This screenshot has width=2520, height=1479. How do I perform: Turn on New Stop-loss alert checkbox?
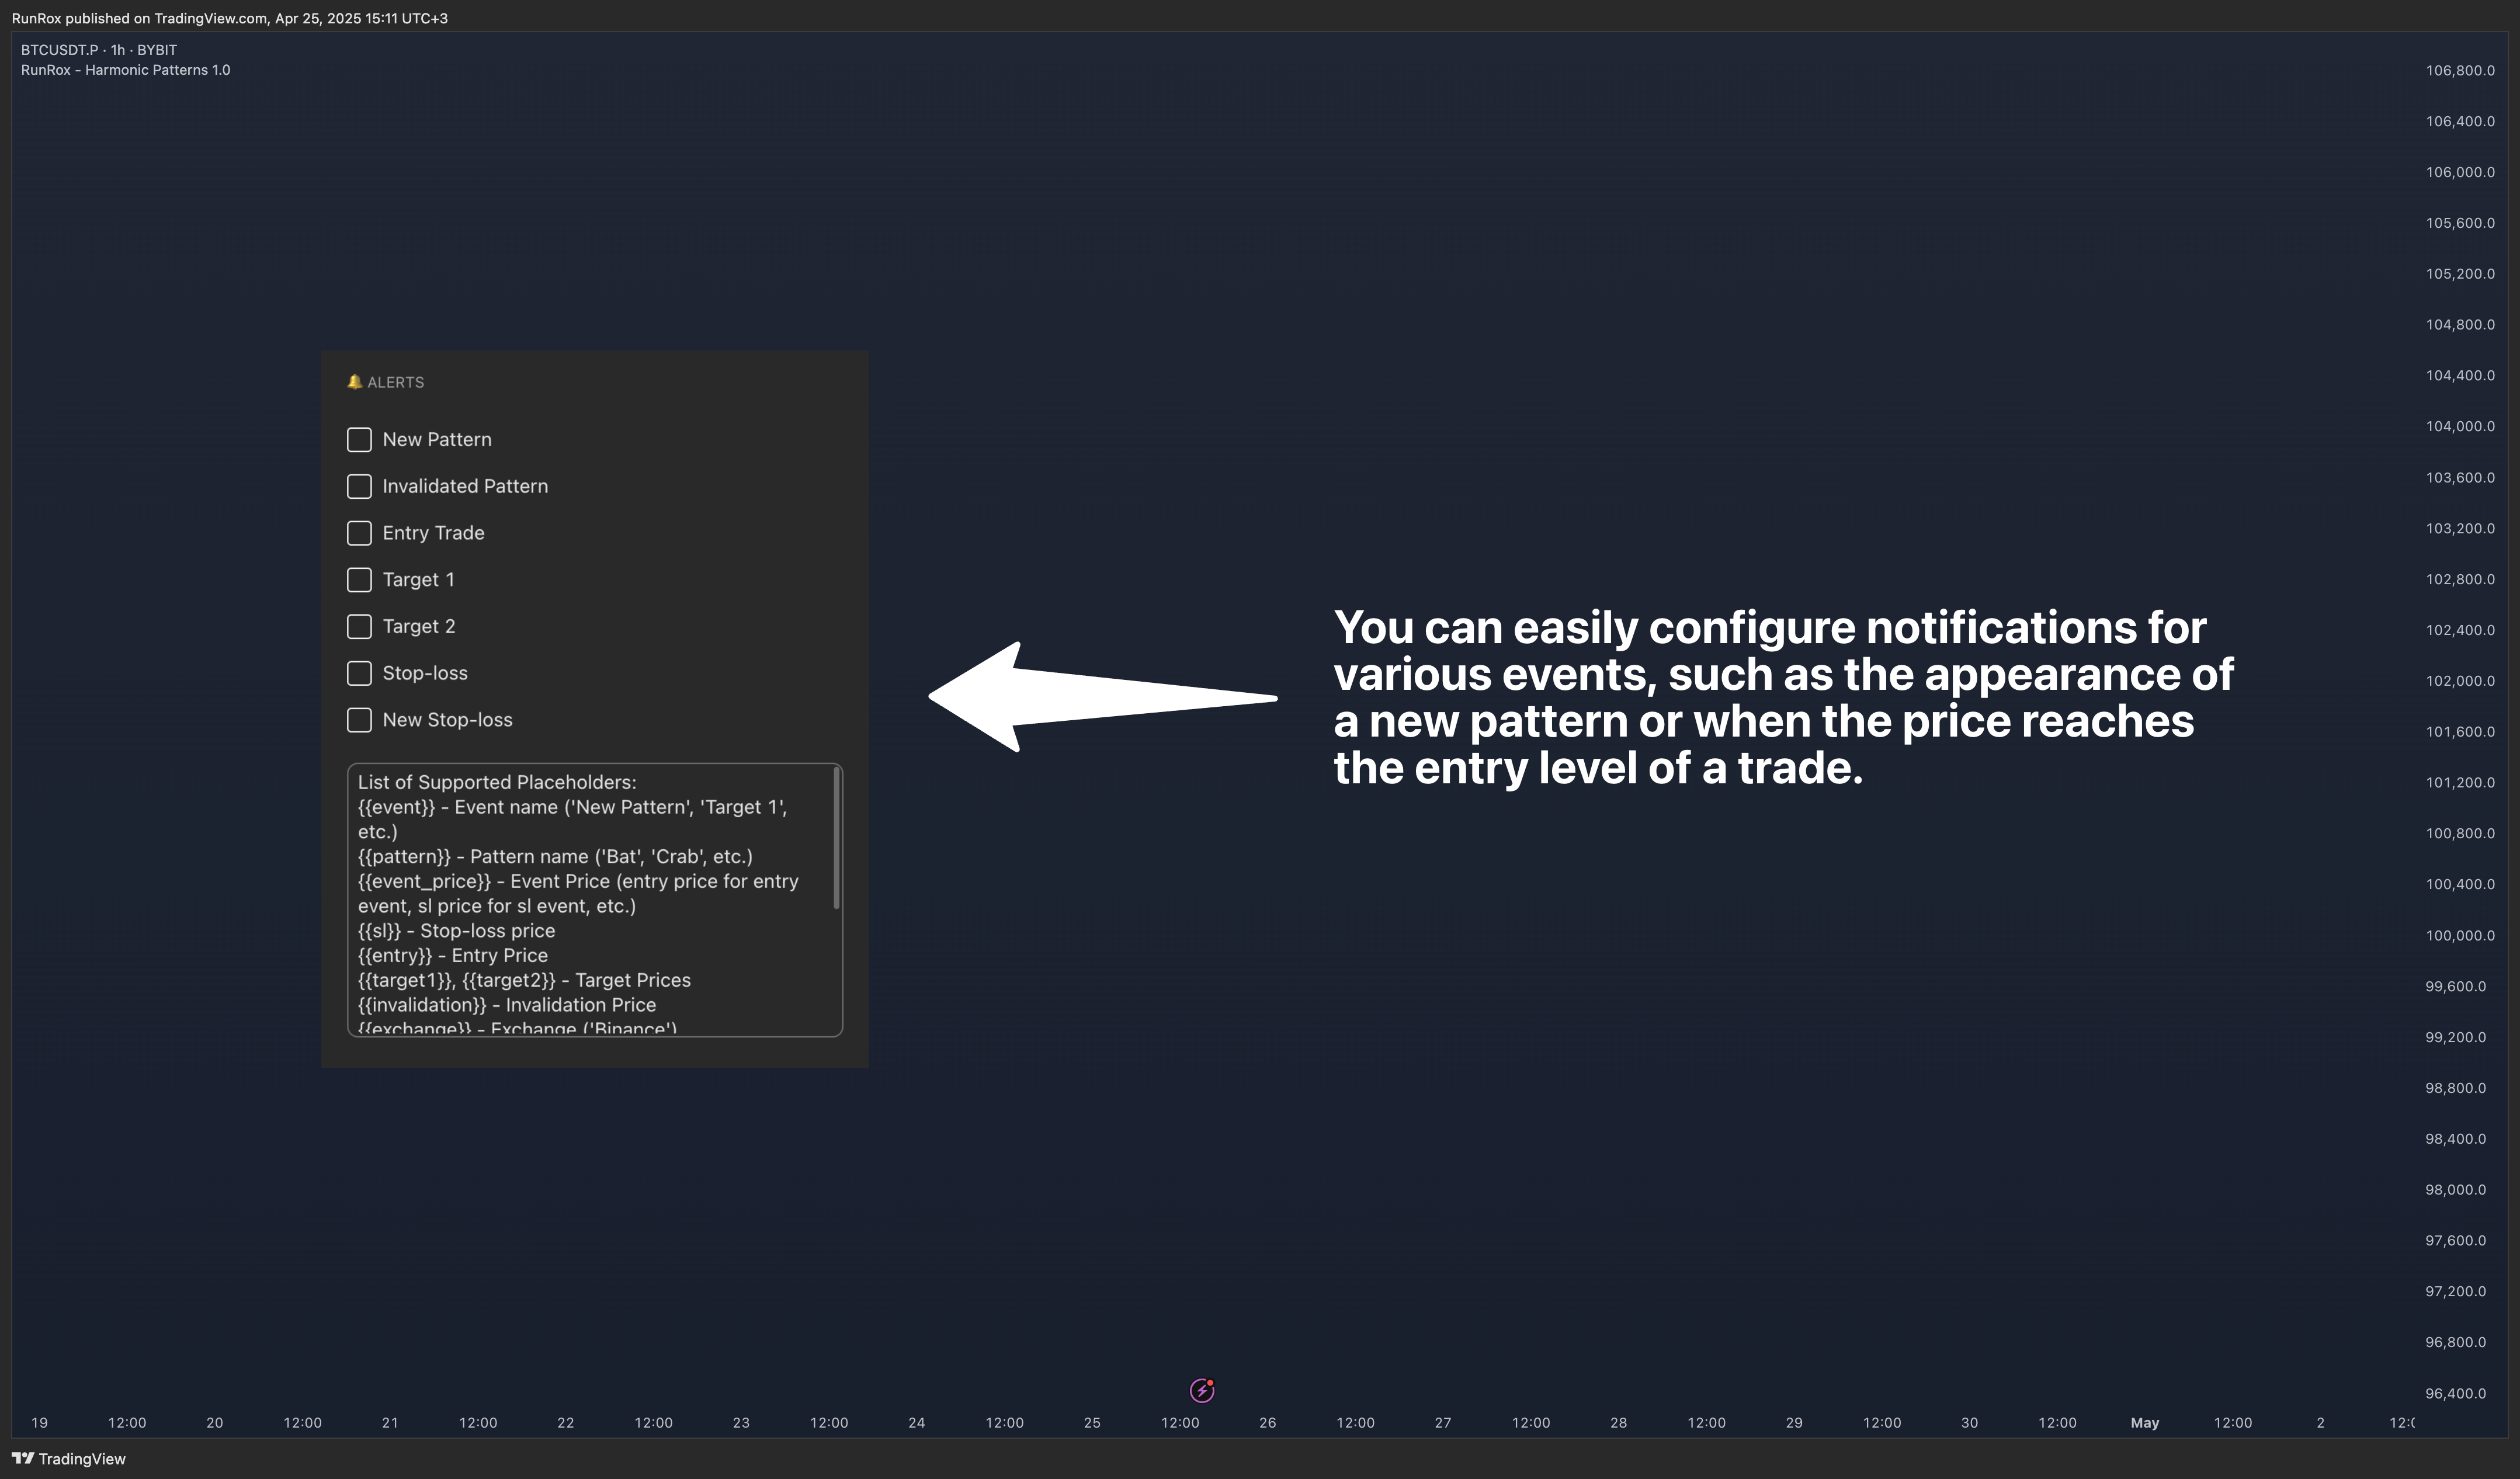pyautogui.click(x=359, y=720)
